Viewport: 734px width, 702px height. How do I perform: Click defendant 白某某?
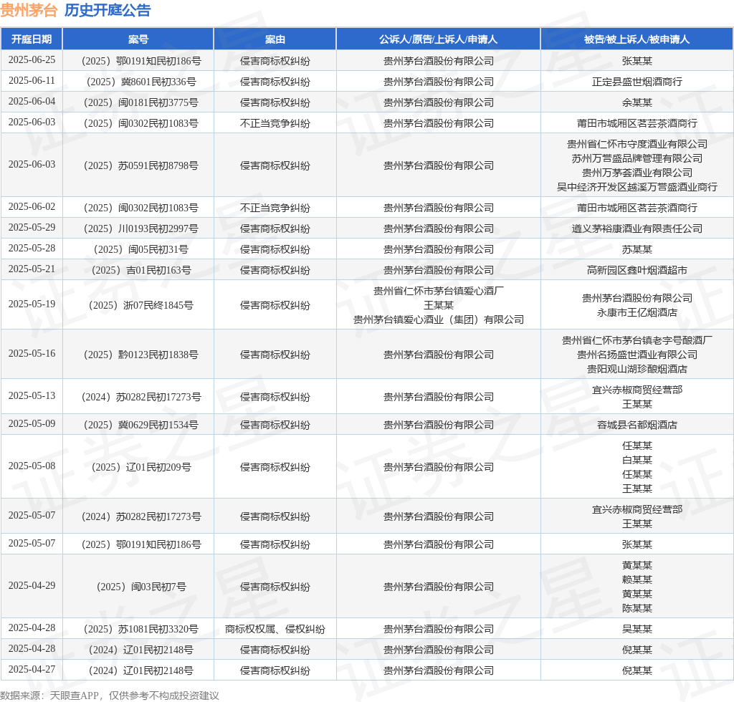(x=637, y=460)
